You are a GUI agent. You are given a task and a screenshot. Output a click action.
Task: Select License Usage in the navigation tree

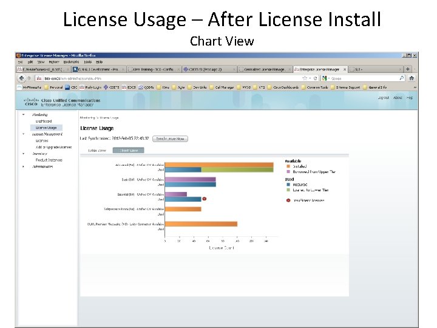tap(46, 128)
